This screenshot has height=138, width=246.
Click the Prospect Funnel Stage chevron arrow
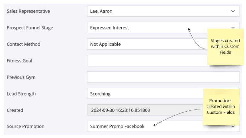pyautogui.click(x=233, y=27)
